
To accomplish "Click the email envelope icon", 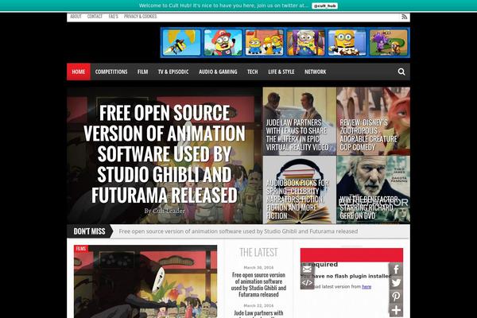I will (x=307, y=270).
